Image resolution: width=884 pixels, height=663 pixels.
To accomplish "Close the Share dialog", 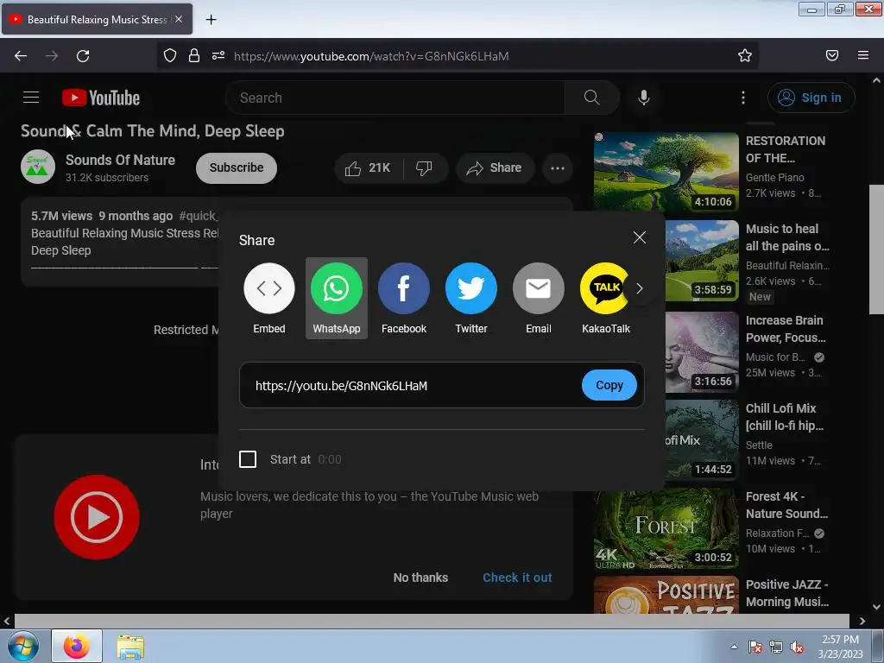I will 640,237.
